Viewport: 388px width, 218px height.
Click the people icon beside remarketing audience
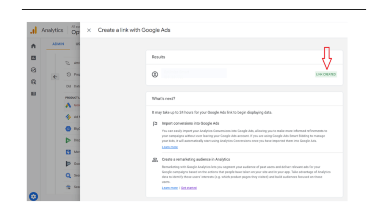(155, 160)
